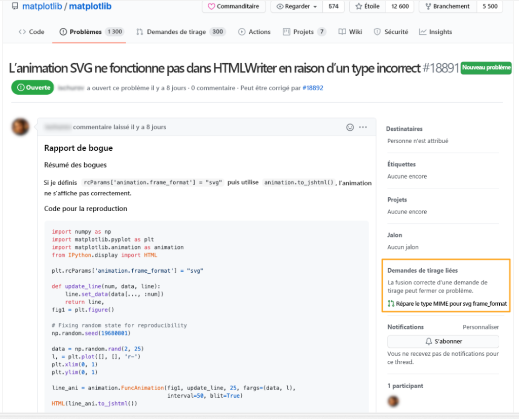Click the Nouveau problème green button
Viewport: 519px width, 419px height.
click(486, 68)
